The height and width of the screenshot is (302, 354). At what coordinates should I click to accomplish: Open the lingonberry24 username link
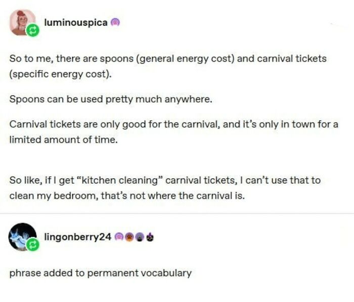click(77, 237)
